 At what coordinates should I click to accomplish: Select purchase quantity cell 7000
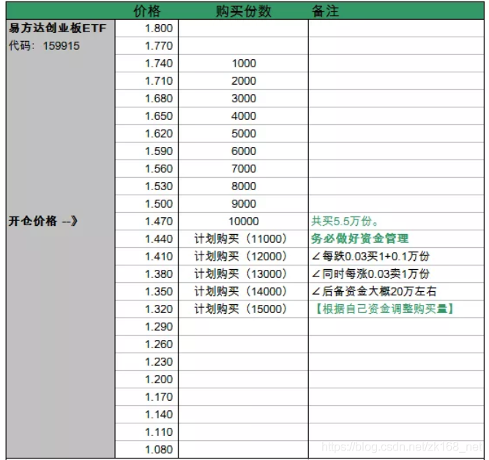tap(243, 169)
